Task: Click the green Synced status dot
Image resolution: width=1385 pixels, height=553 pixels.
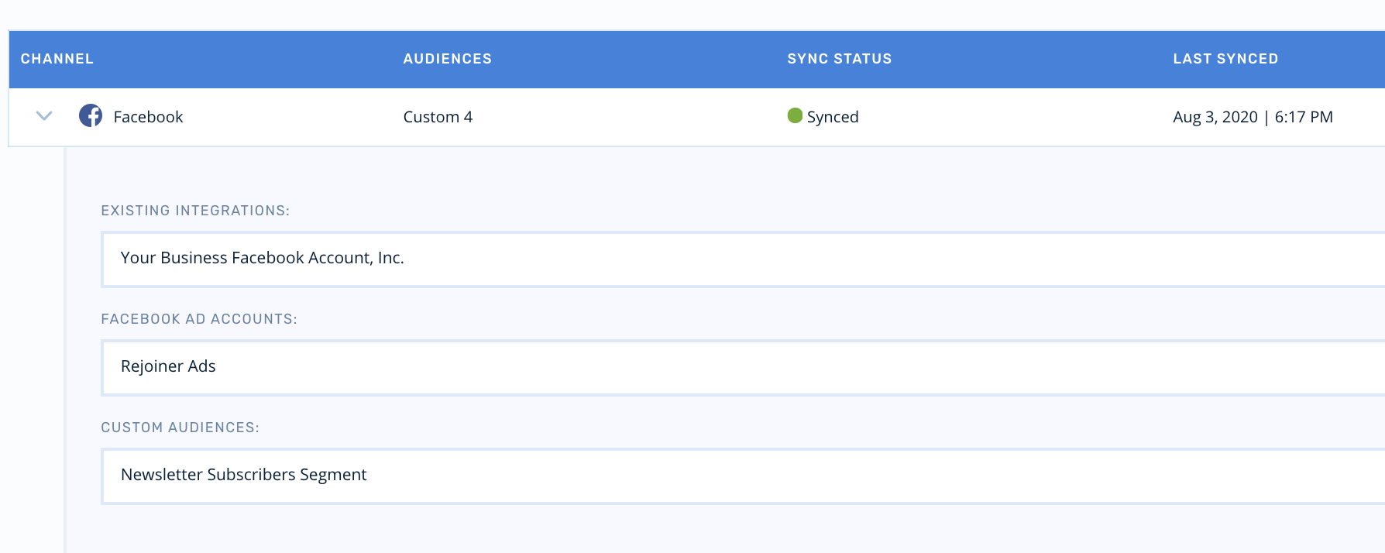Action: pyautogui.click(x=794, y=116)
